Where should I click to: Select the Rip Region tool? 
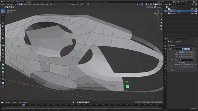(x=3, y=86)
